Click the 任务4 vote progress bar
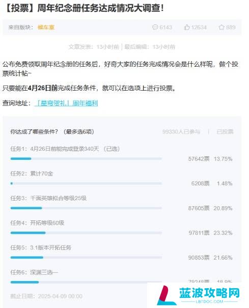Image resolution: width=249 pixels, height=308 pixels. (86, 233)
